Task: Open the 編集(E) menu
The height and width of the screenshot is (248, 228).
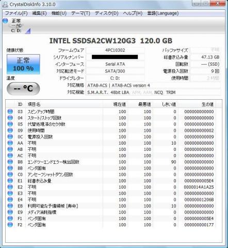Action: [x=39, y=13]
